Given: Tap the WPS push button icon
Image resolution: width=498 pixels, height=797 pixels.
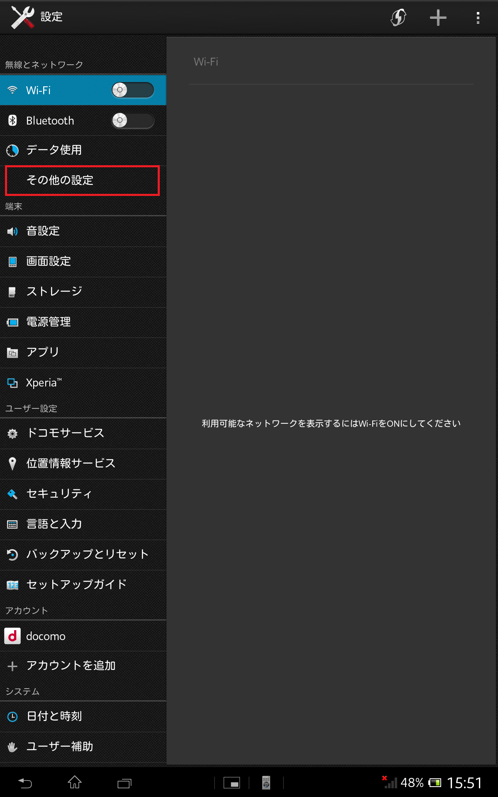Looking at the screenshot, I should (398, 17).
